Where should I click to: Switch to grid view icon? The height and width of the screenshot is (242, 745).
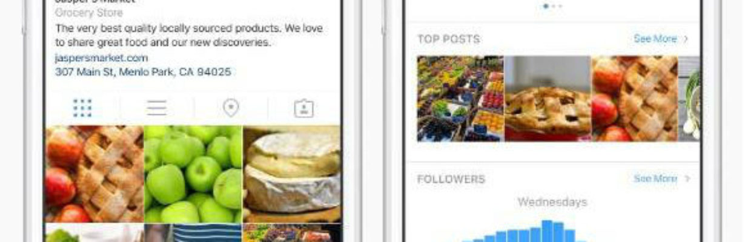click(82, 108)
